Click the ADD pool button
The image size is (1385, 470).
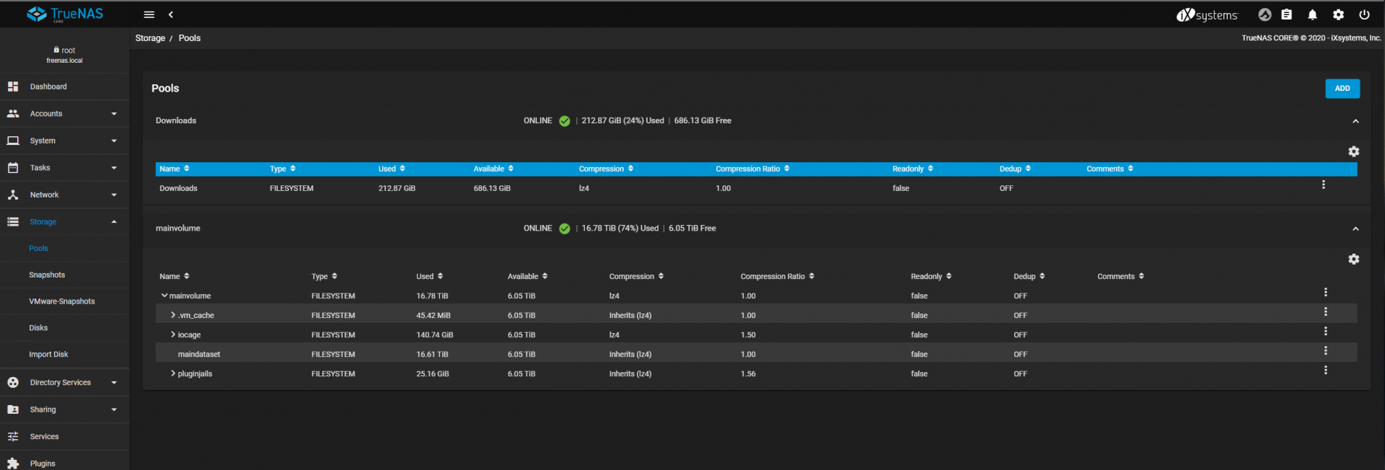point(1342,89)
